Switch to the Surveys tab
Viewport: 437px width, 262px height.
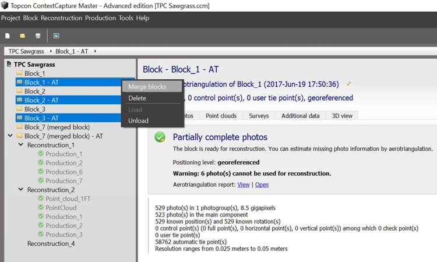[x=259, y=115]
